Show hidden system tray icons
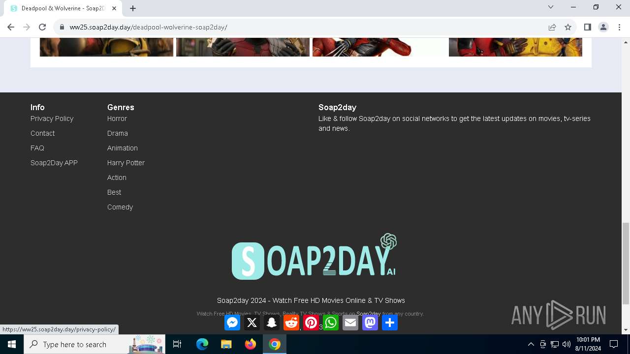Image resolution: width=630 pixels, height=354 pixels. tap(531, 344)
